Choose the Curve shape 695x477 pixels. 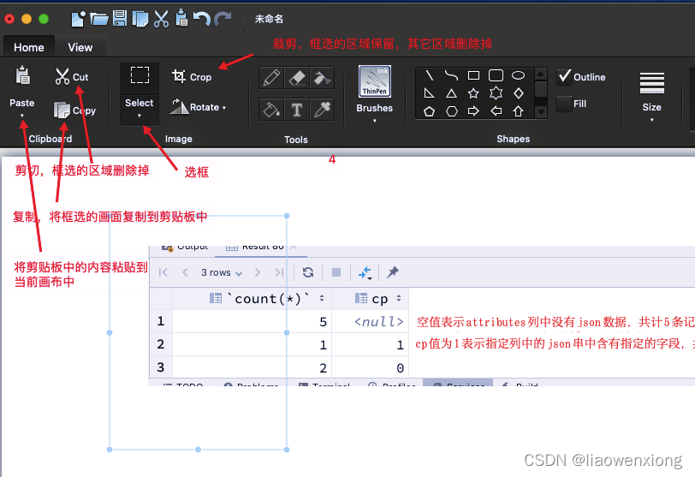[x=451, y=75]
